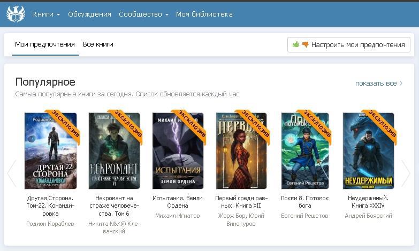419x251 pixels.
Task: Open Обсуждения in the navigation bar
Action: coord(89,14)
